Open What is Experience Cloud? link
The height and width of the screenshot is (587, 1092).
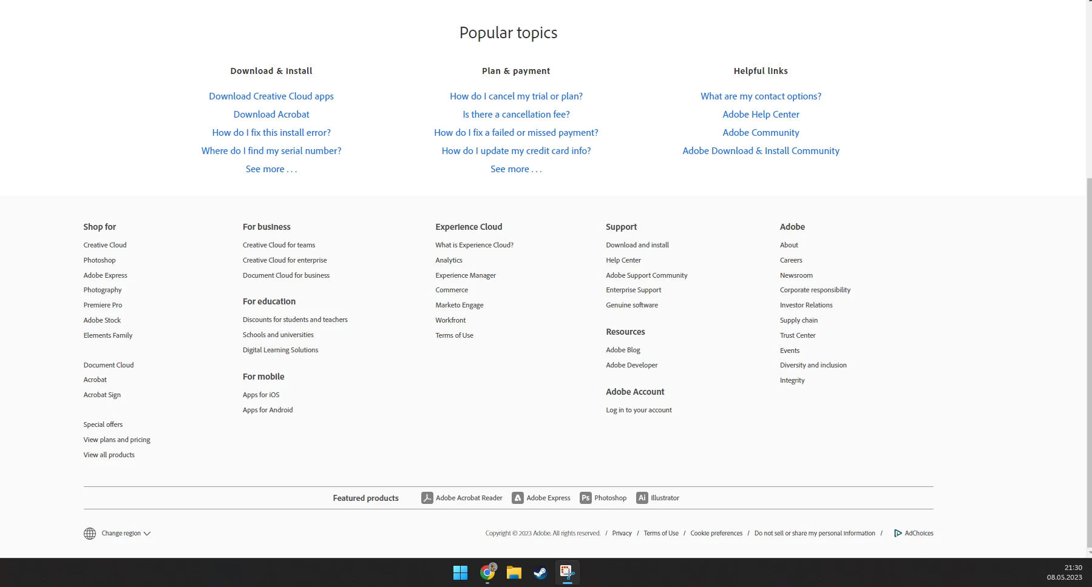475,245
